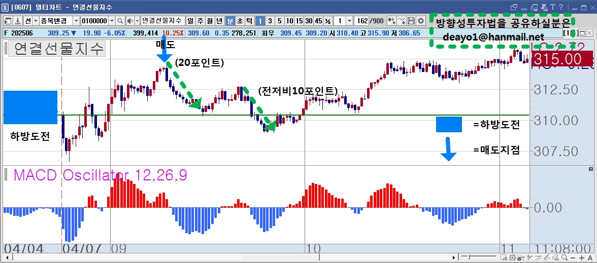Open chart settings gear icon in toolbar
Screen dimensions: 597x263
coord(420,20)
